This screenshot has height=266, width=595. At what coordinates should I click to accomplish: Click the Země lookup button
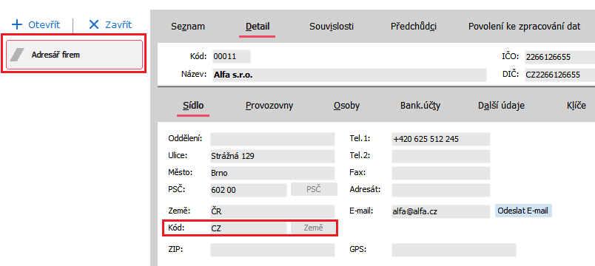pos(313,228)
